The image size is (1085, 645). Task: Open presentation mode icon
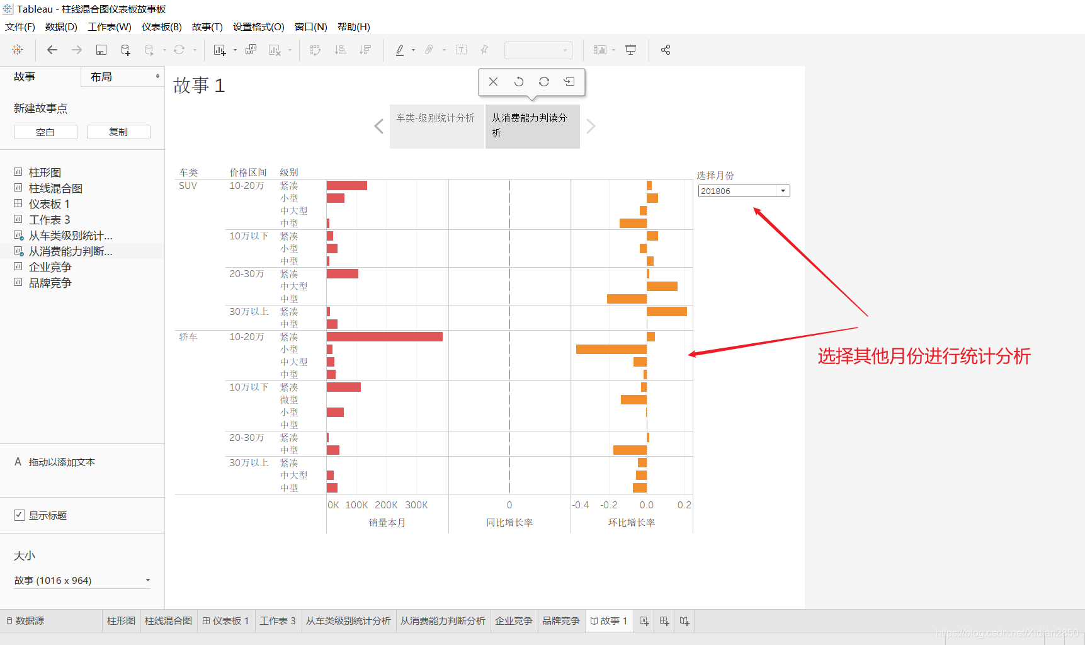[x=631, y=50]
